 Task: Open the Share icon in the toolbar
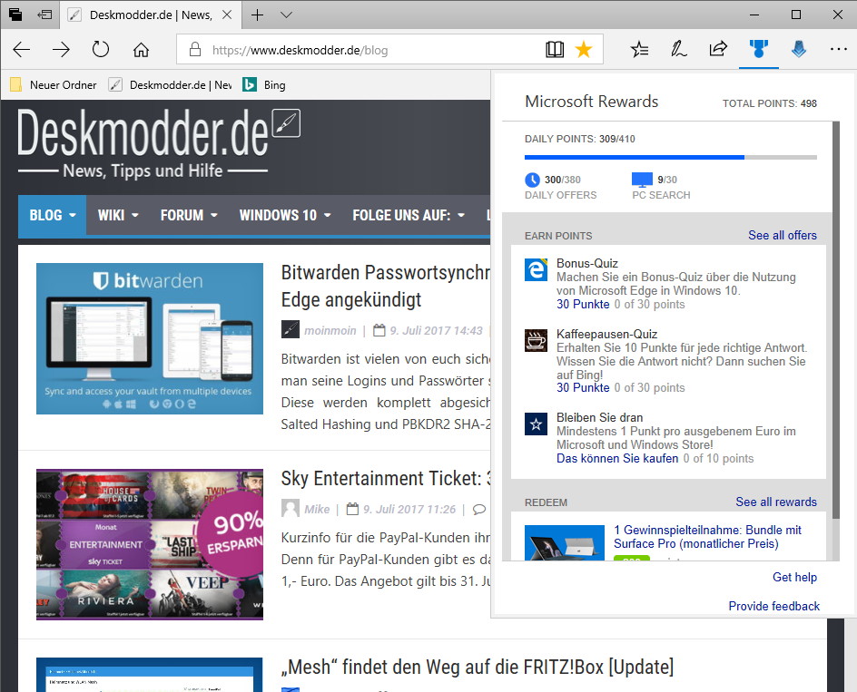[718, 50]
